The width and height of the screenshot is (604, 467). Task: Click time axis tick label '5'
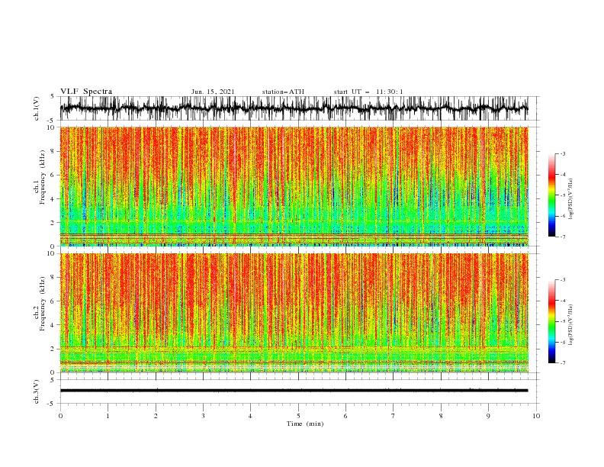point(298,416)
